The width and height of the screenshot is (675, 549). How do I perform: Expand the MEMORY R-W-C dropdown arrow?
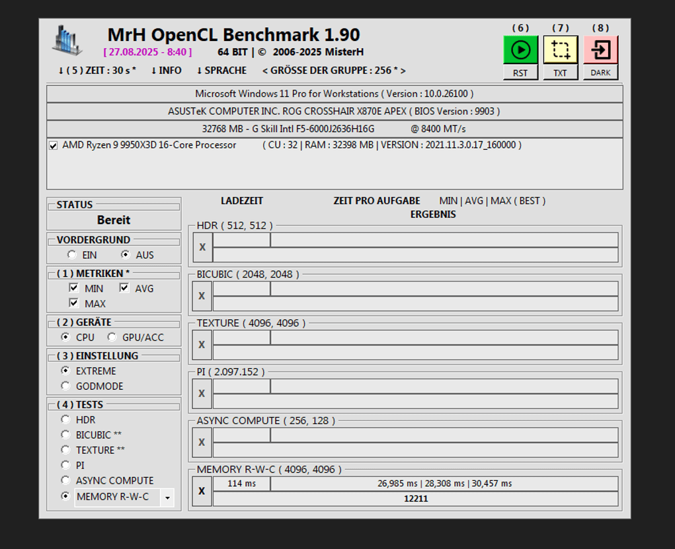click(x=167, y=498)
